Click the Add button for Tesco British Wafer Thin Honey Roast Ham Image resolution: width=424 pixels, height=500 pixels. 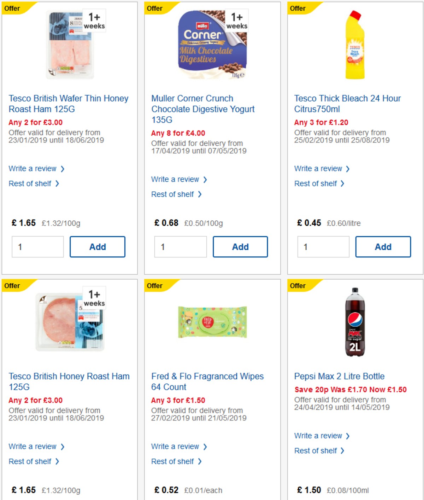tap(98, 246)
